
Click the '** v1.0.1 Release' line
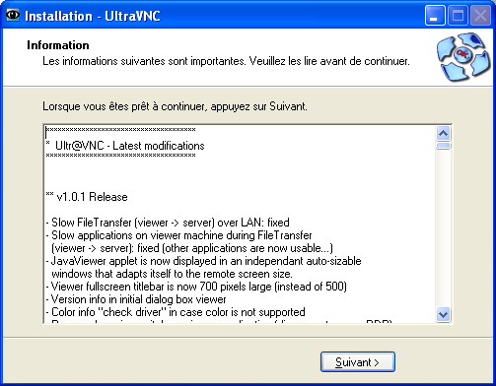coord(87,197)
